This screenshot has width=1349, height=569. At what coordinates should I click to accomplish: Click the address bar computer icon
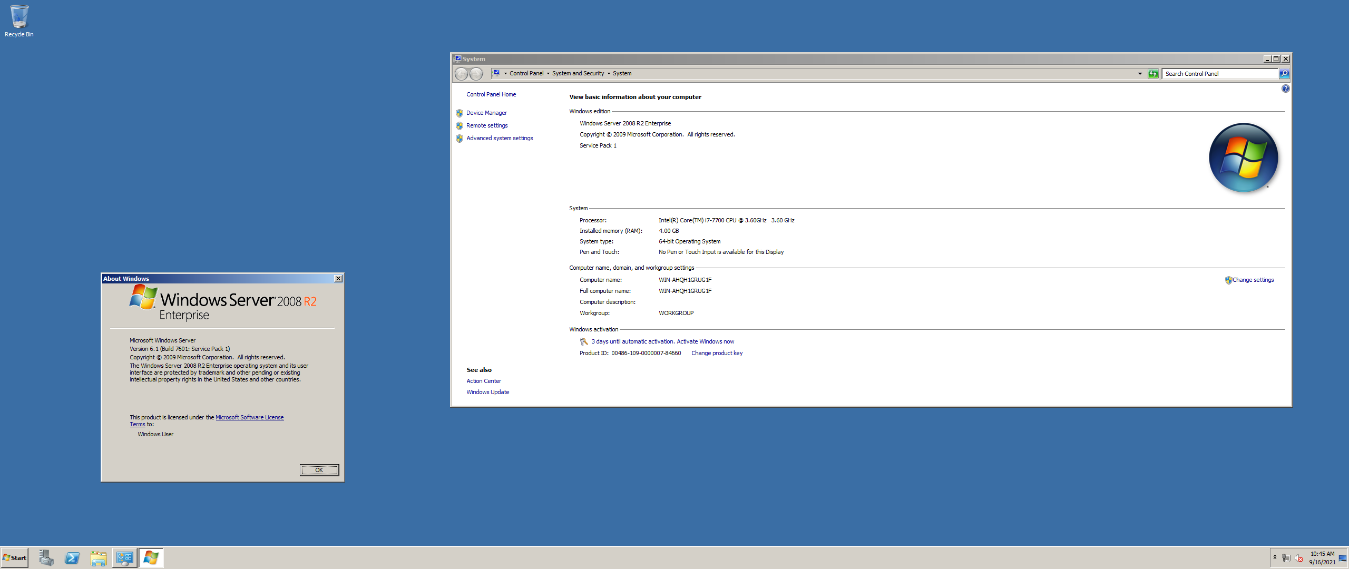(x=496, y=73)
